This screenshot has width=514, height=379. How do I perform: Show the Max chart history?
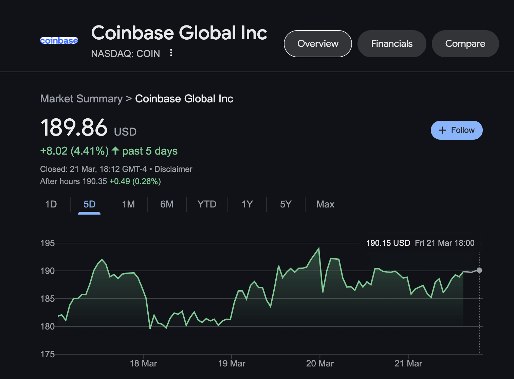(x=325, y=204)
